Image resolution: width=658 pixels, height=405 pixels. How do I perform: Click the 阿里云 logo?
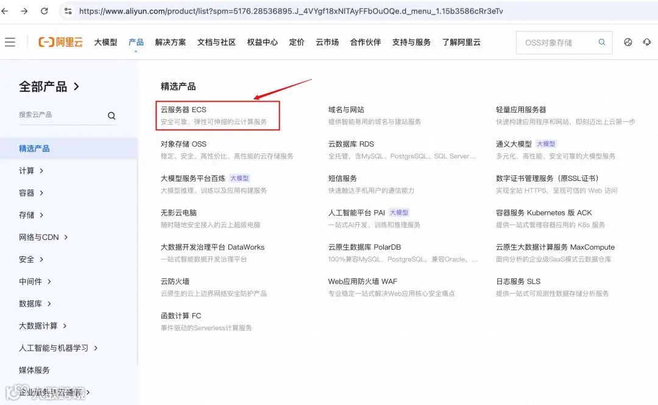[60, 42]
